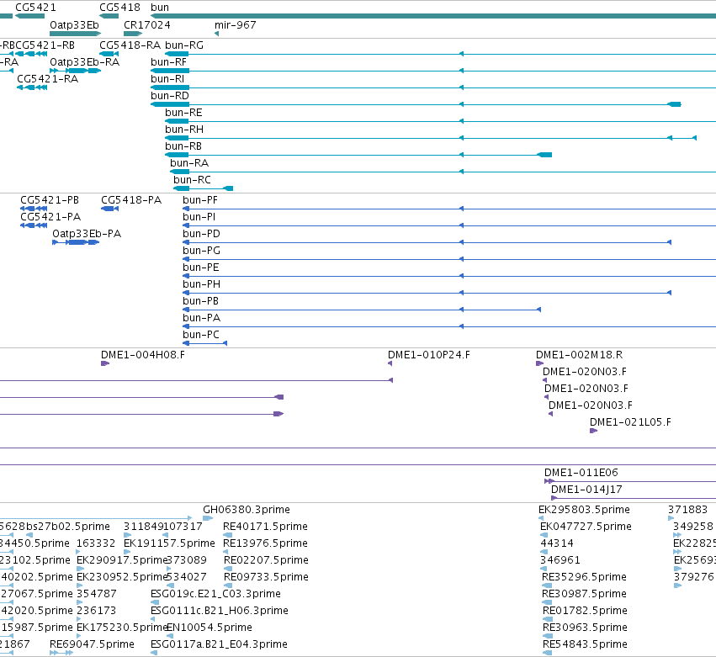Select the ESG0111c.B21_H06.3prime label
The height and width of the screenshot is (657, 716).
click(220, 611)
